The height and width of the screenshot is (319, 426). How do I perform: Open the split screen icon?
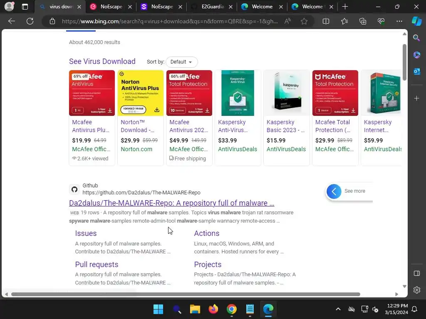point(326,21)
